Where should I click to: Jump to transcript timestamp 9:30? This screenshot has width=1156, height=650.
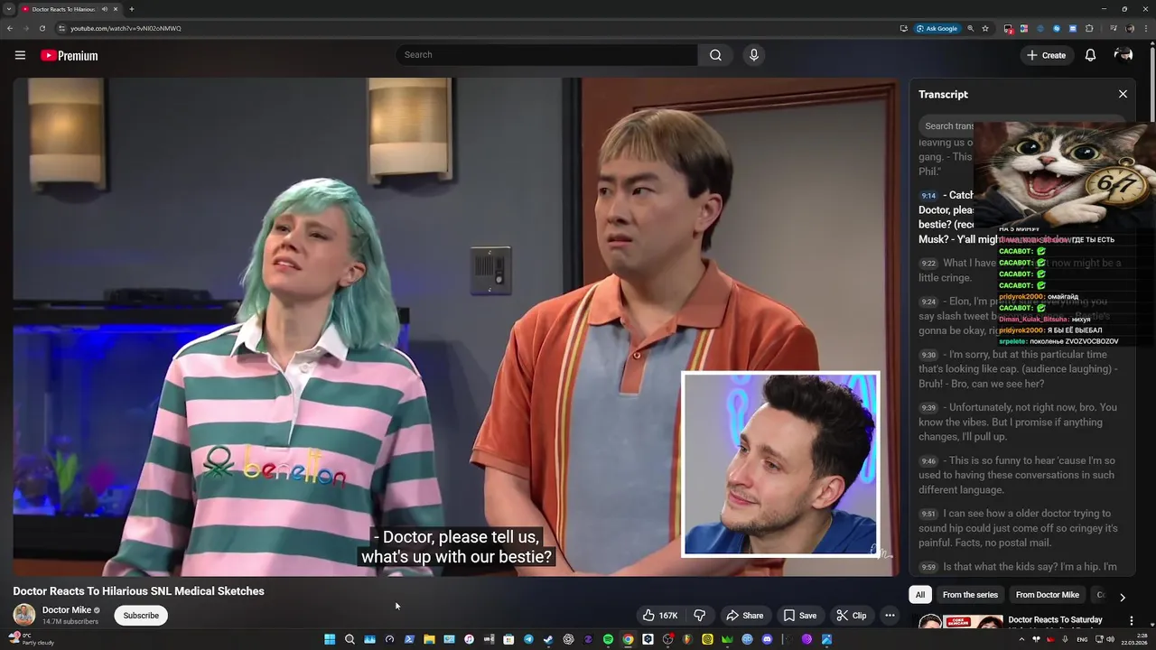click(928, 355)
